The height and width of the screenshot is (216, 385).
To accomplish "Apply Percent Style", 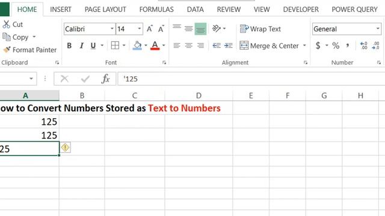I will pos(336,46).
